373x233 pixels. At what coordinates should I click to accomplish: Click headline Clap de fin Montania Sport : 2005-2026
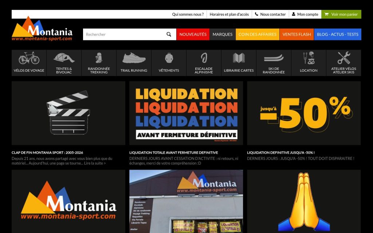[x=47, y=153]
